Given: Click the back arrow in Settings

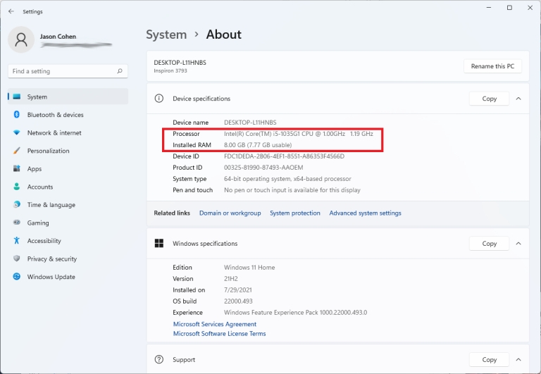Looking at the screenshot, I should pos(11,11).
